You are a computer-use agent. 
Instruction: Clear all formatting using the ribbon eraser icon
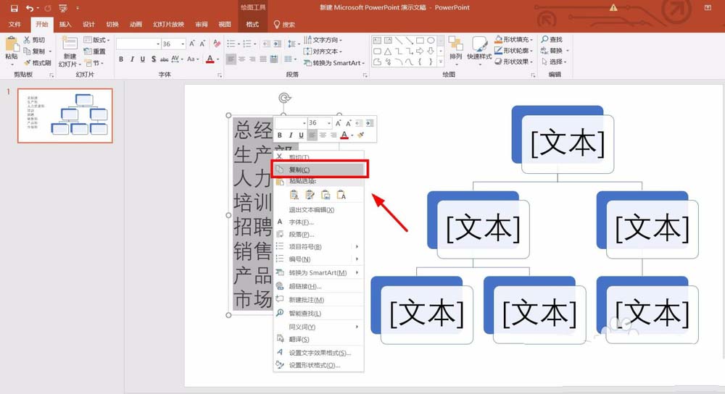pos(217,44)
